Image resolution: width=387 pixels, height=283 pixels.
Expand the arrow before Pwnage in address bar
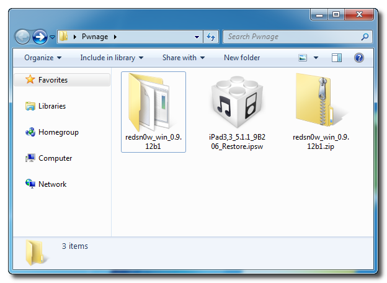(x=75, y=37)
